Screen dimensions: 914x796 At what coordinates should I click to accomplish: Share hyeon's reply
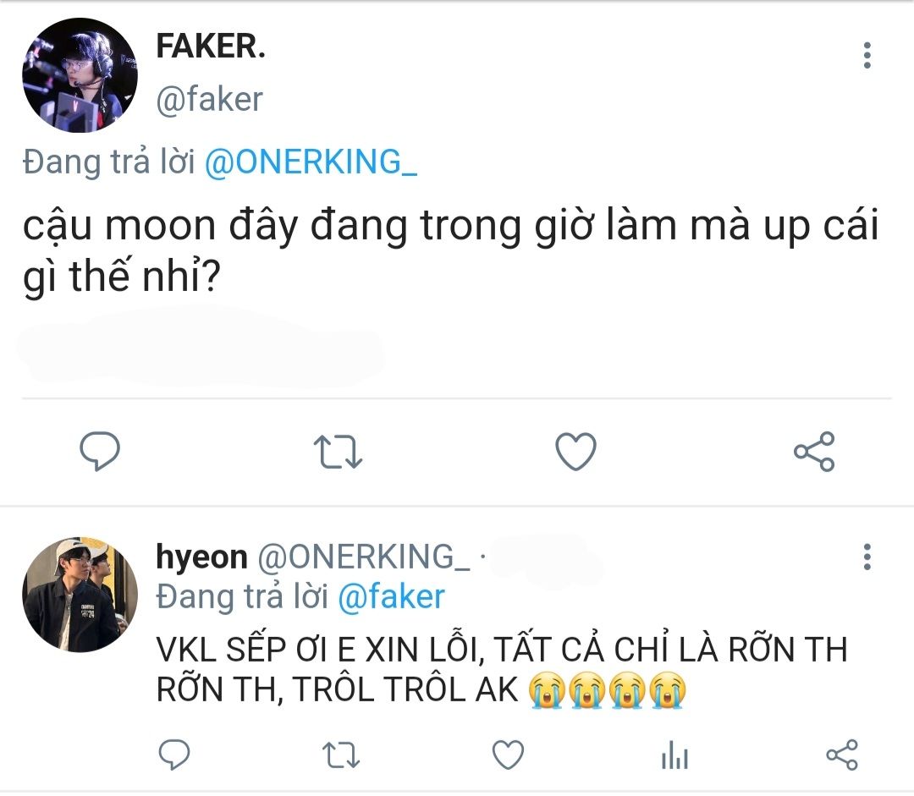[x=841, y=754]
